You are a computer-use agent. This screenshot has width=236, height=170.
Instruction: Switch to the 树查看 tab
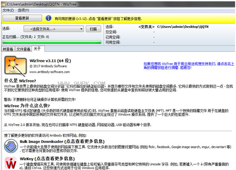(8, 49)
